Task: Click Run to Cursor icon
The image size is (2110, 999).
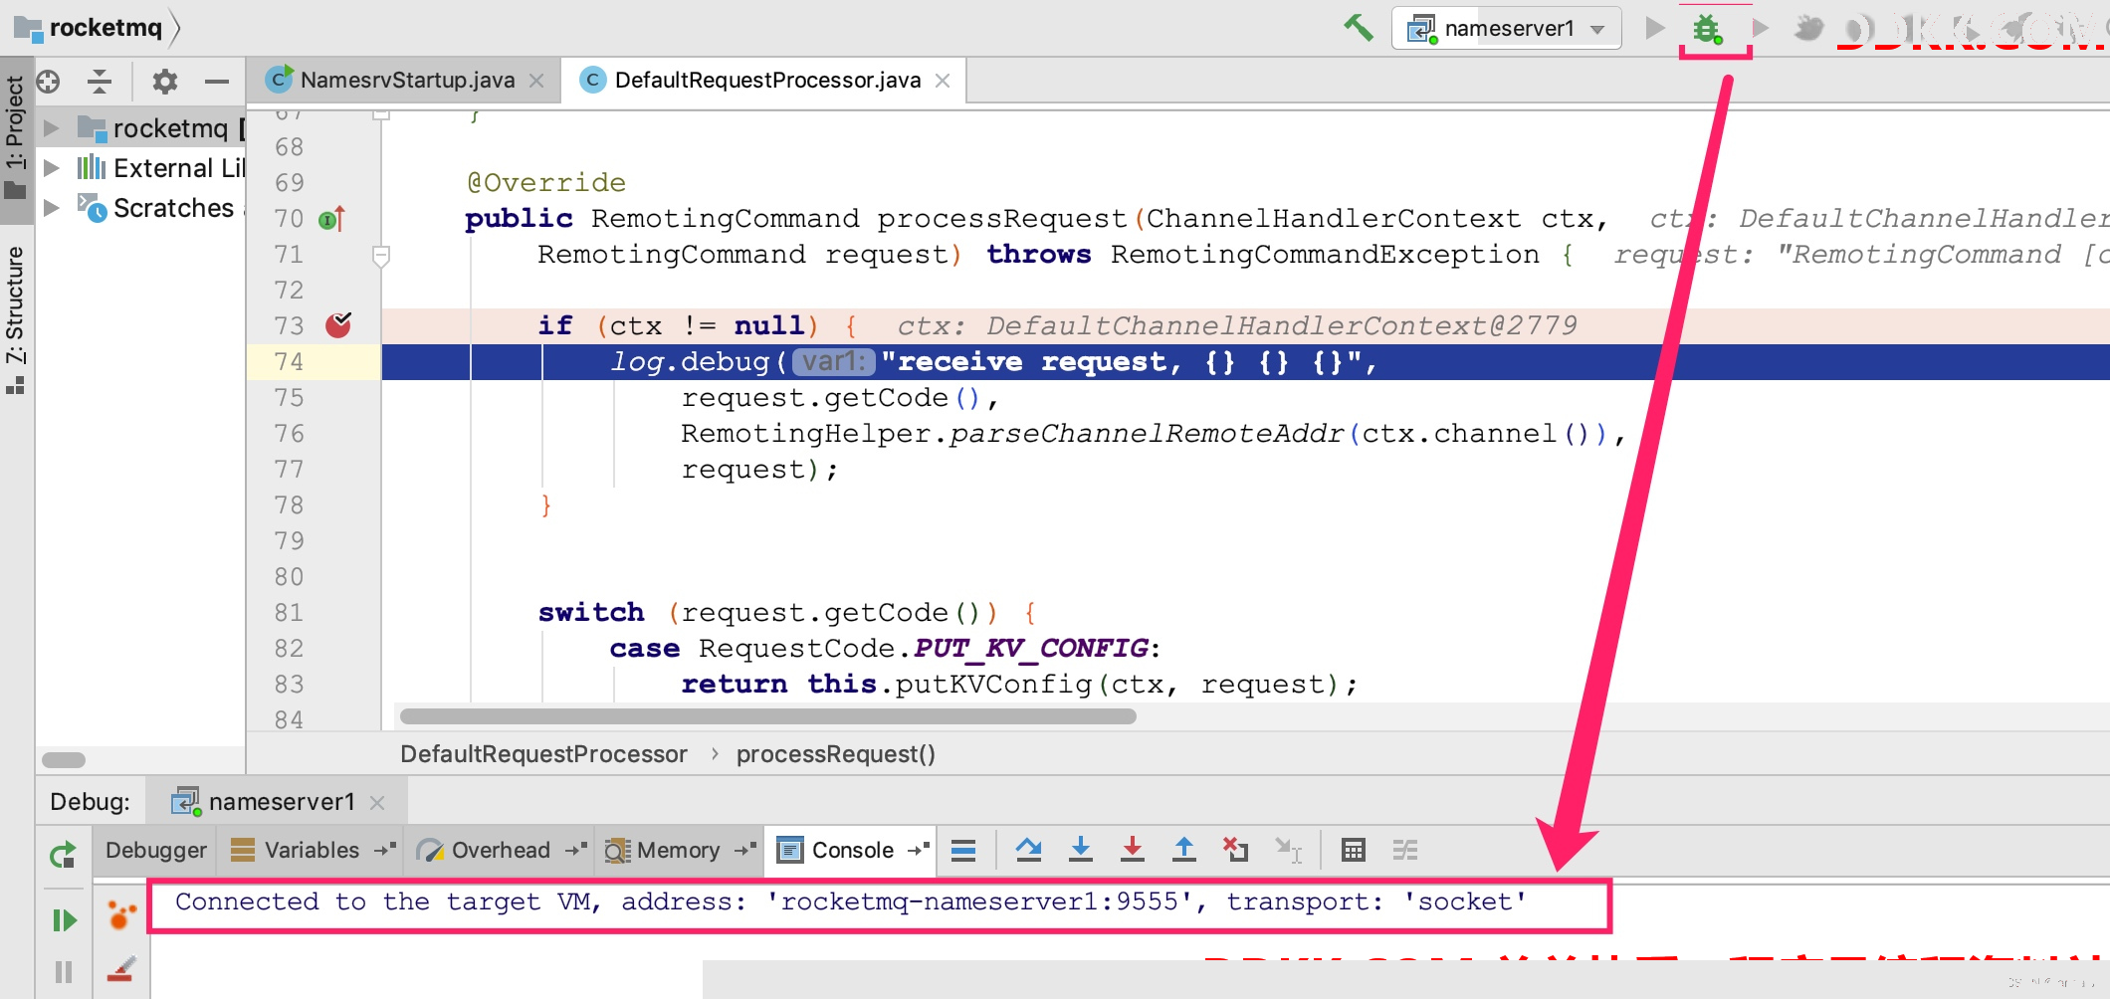Action: pos(1288,850)
